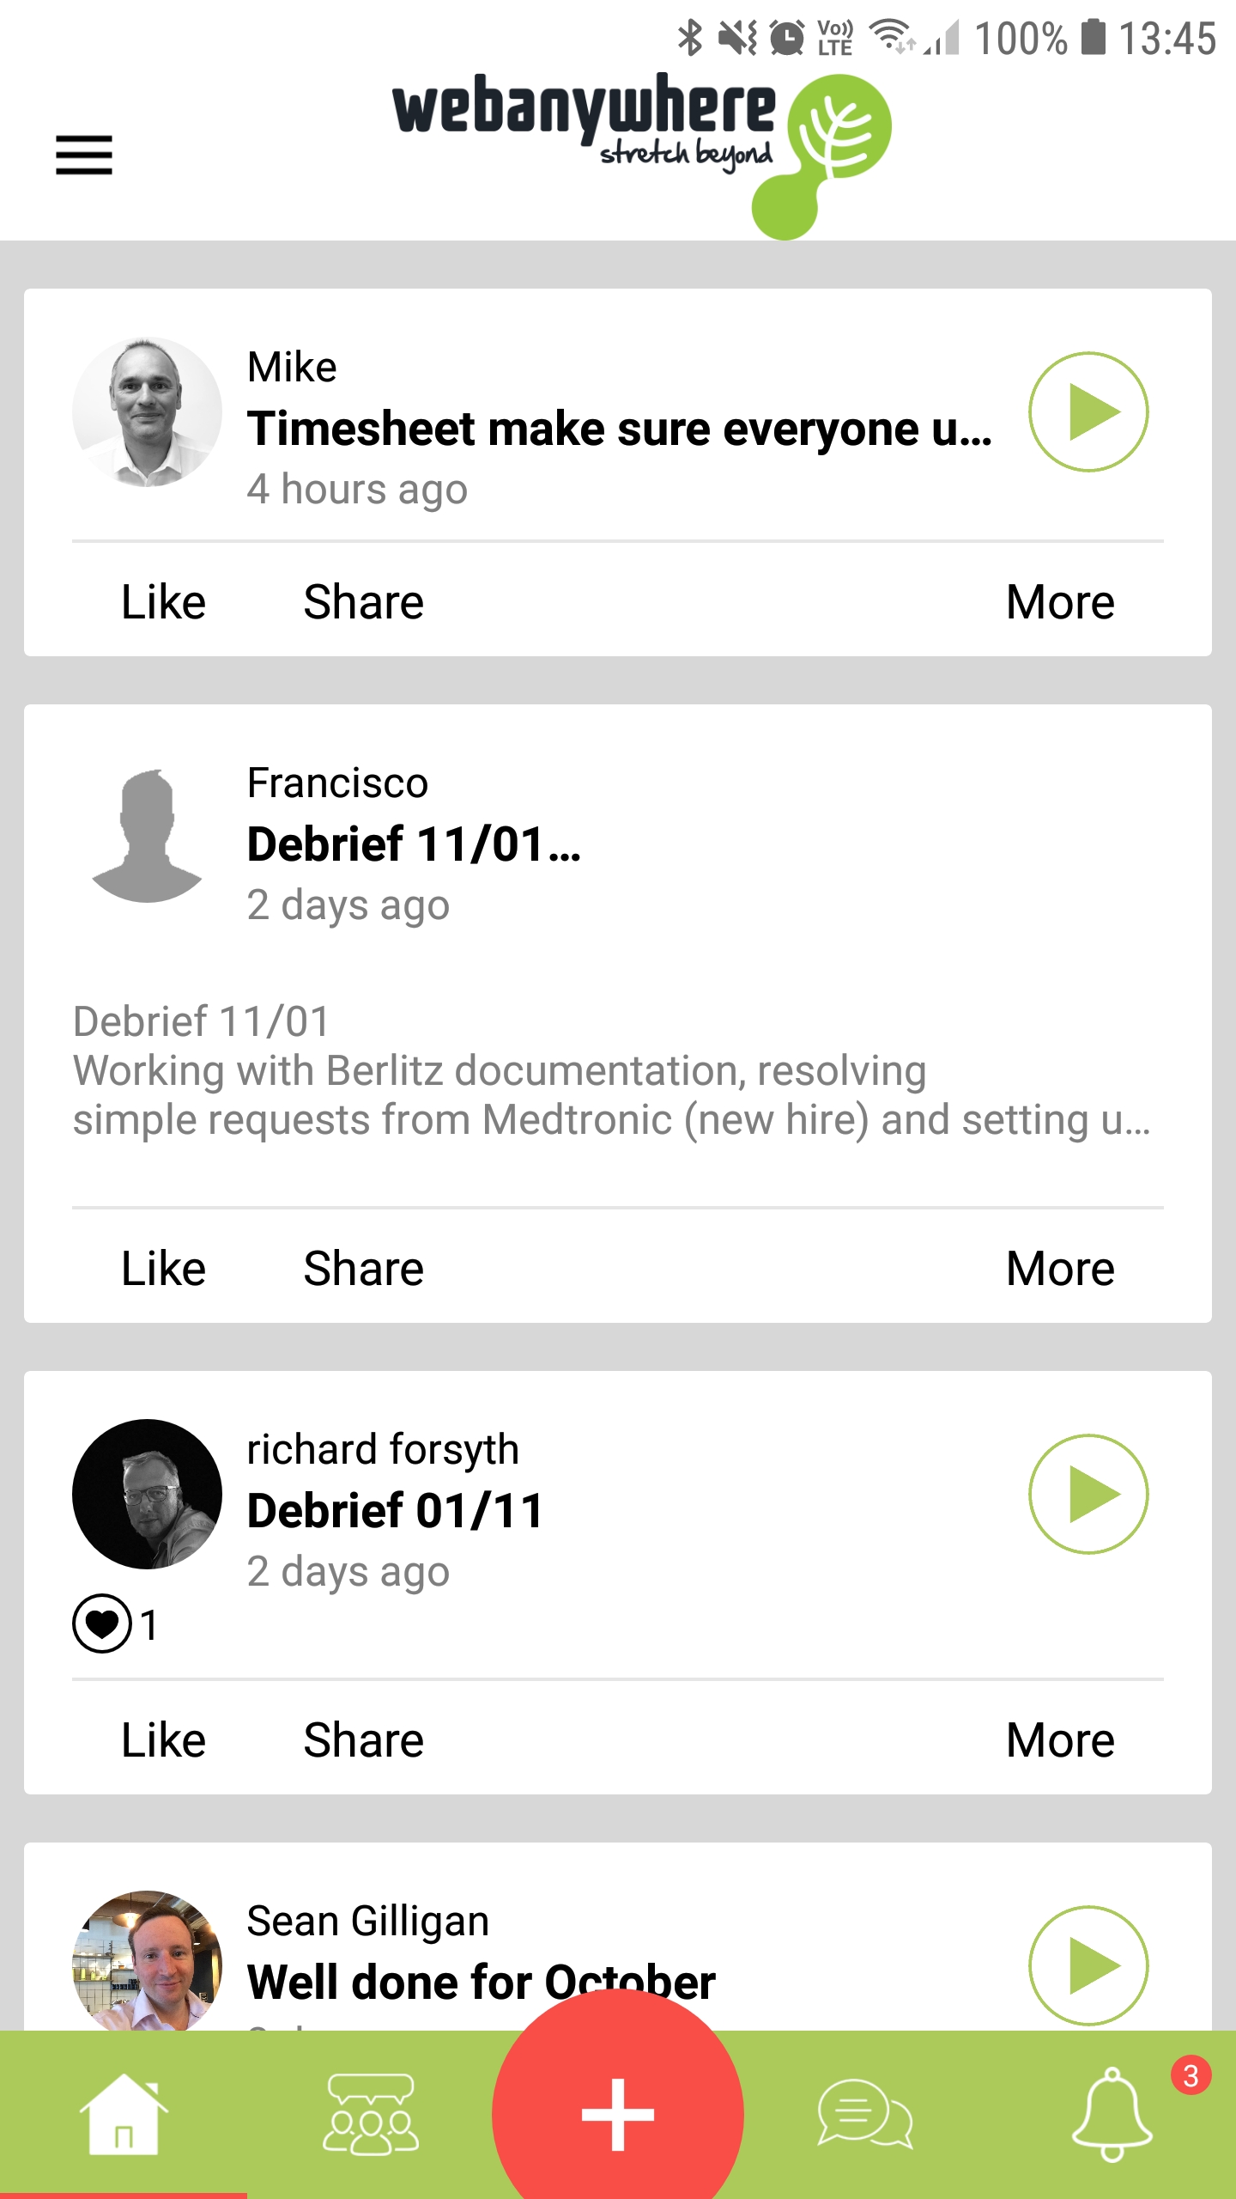The width and height of the screenshot is (1236, 2199).
Task: Play Mike's Timesheet audio post
Action: 1088,411
